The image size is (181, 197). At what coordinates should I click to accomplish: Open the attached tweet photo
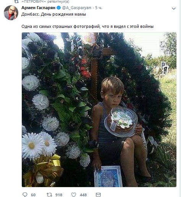click(x=99, y=110)
